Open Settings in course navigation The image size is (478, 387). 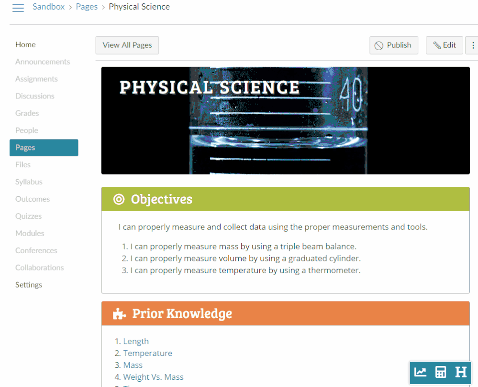pyautogui.click(x=29, y=285)
